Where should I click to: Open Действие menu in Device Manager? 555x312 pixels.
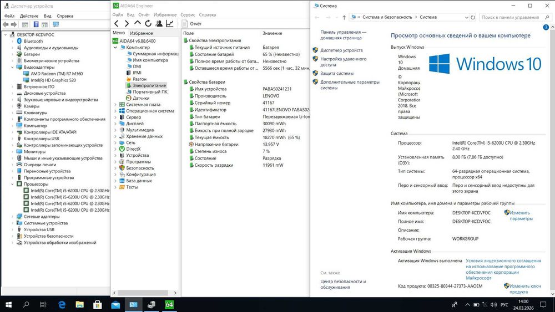tap(29, 16)
